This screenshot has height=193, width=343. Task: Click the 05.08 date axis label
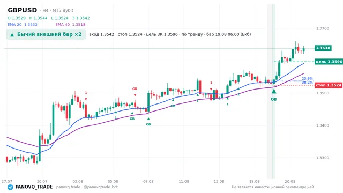(113, 181)
